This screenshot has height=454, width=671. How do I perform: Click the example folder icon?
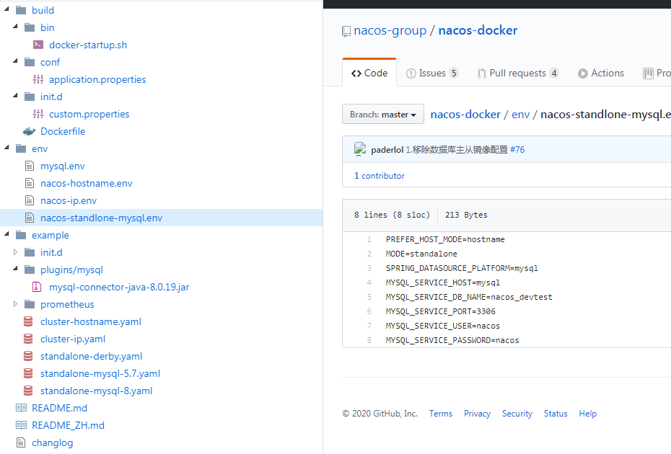click(x=20, y=235)
